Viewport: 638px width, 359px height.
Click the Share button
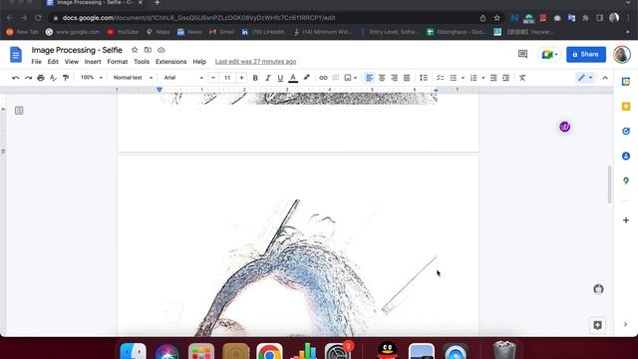click(586, 54)
